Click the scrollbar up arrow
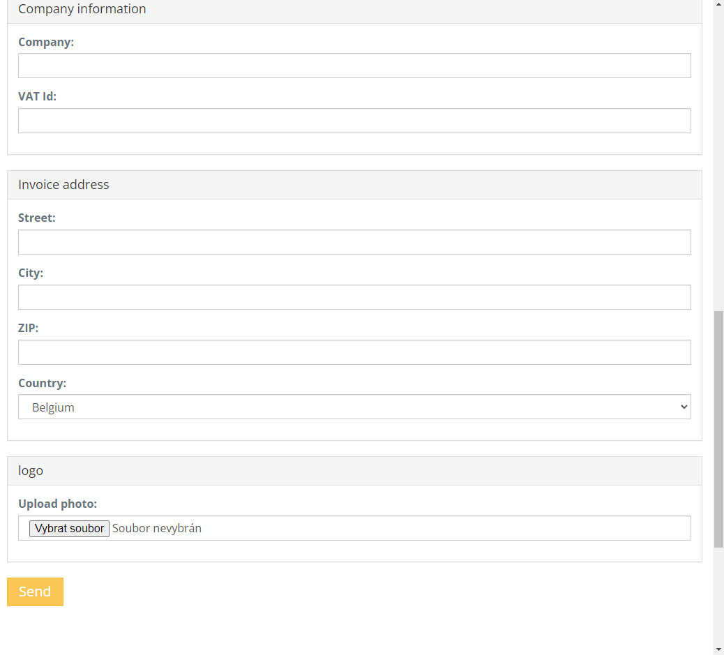The height and width of the screenshot is (655, 724). (718, 3)
